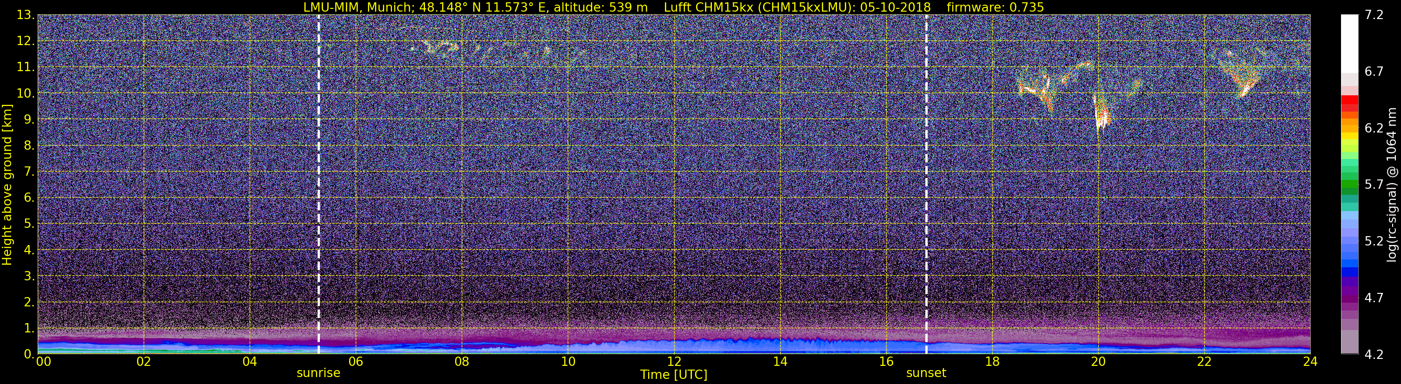Click the 'Height above ground [km]' axis label
This screenshot has width=1401, height=384.
[x=7, y=185]
